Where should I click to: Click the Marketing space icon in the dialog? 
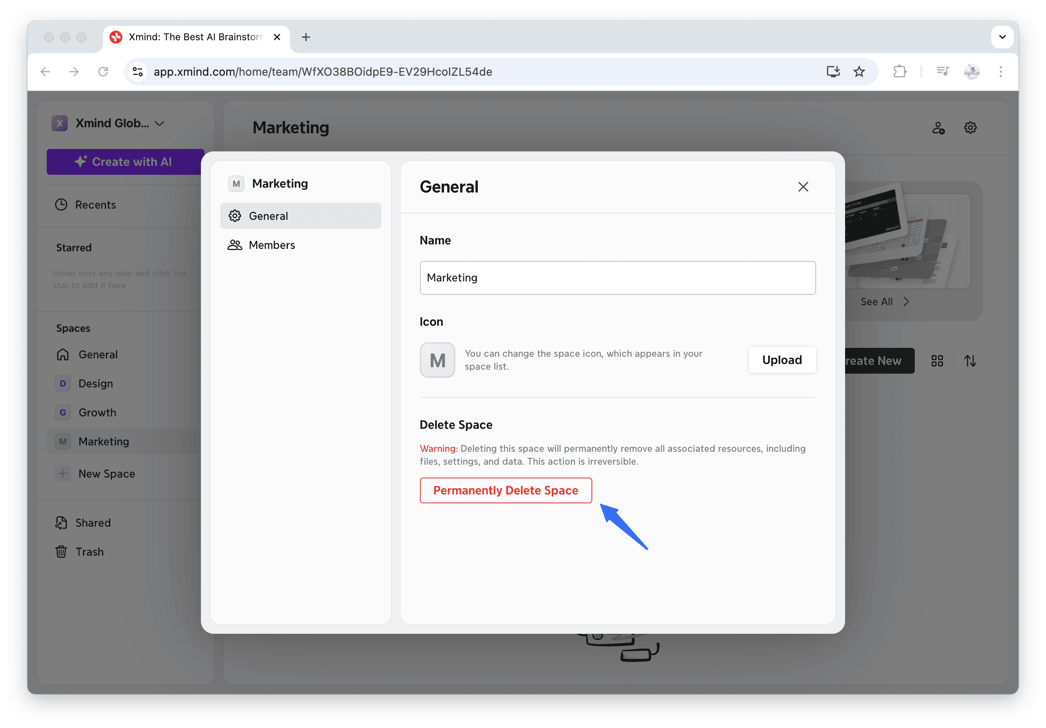pos(236,183)
